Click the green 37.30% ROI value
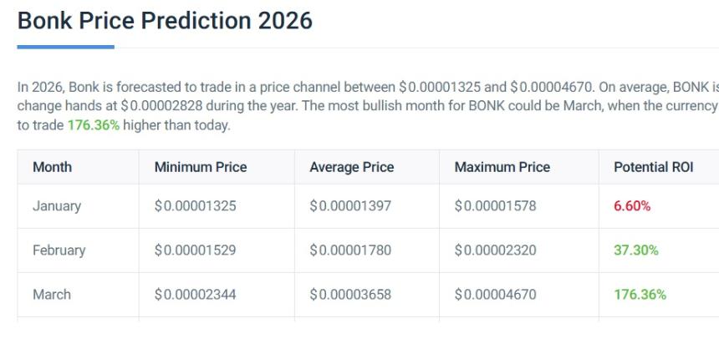Image resolution: width=719 pixels, height=349 pixels. point(635,250)
